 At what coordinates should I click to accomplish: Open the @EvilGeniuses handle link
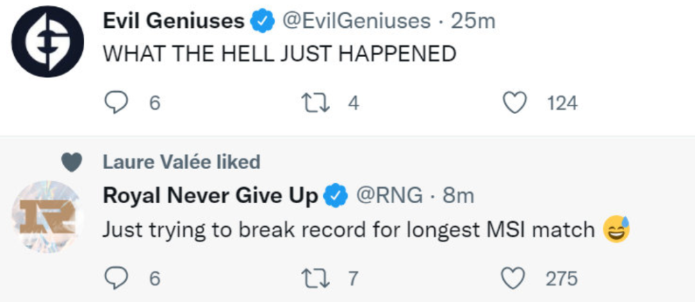356,22
